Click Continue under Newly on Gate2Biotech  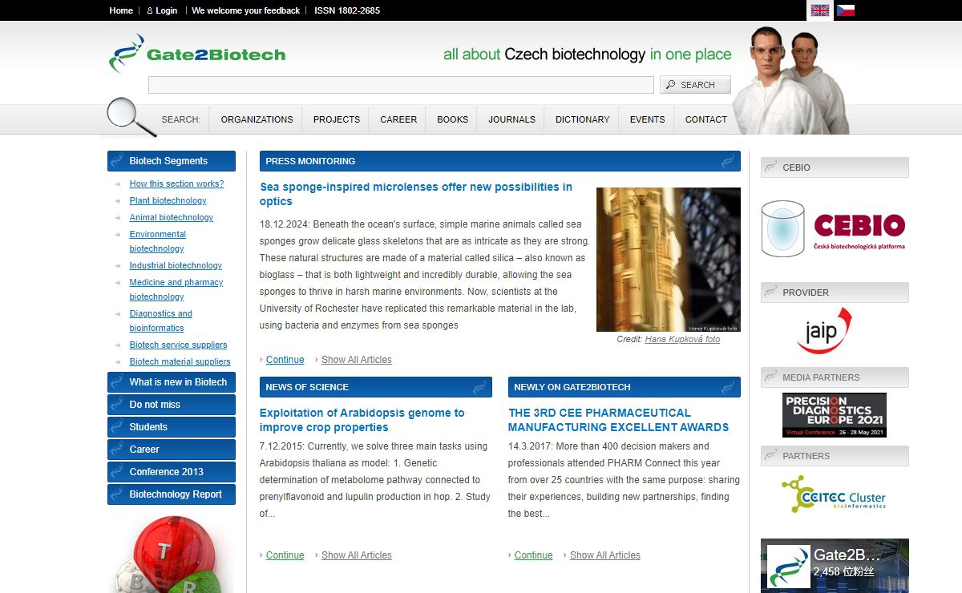(x=533, y=555)
